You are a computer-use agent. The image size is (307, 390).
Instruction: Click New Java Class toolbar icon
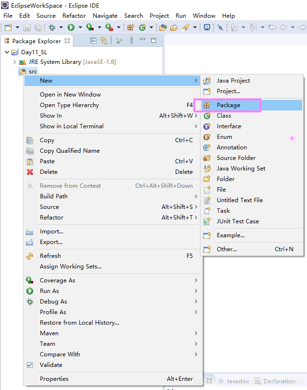[x=142, y=27]
